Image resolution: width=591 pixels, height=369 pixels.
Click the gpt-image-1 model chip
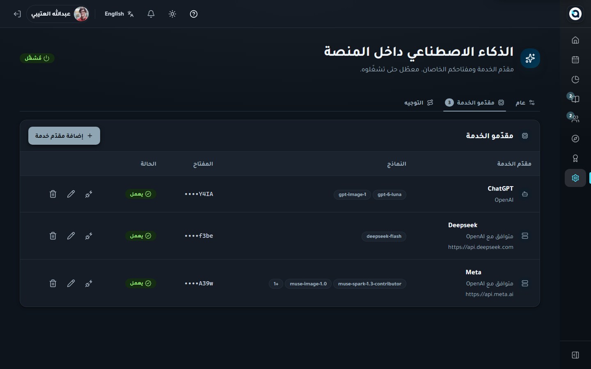click(352, 194)
